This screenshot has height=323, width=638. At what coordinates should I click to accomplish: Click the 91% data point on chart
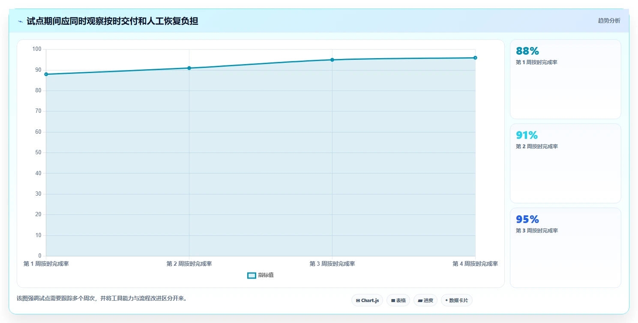pos(189,68)
